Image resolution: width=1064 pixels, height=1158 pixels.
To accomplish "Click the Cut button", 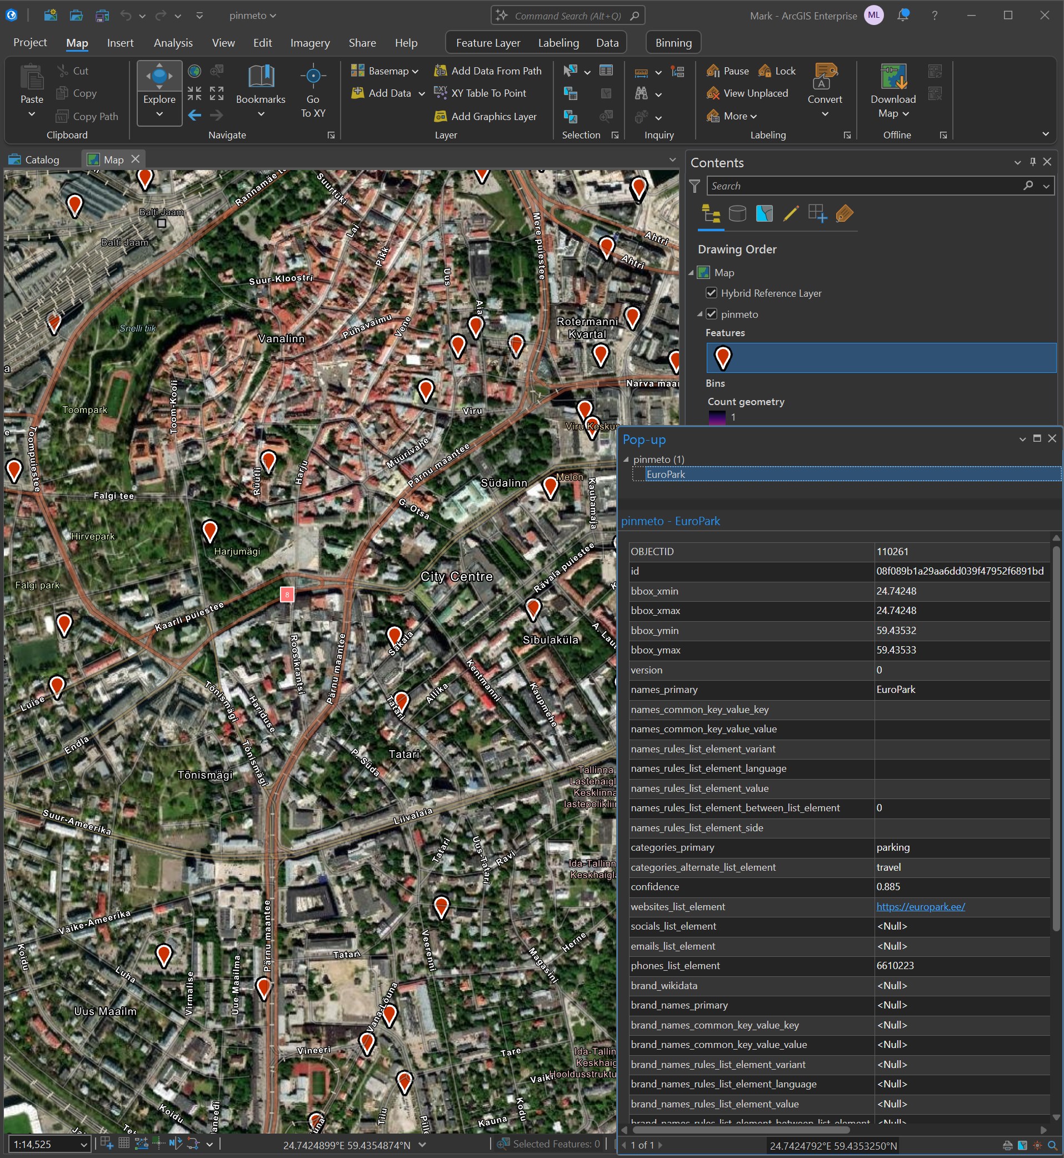I will (x=73, y=71).
